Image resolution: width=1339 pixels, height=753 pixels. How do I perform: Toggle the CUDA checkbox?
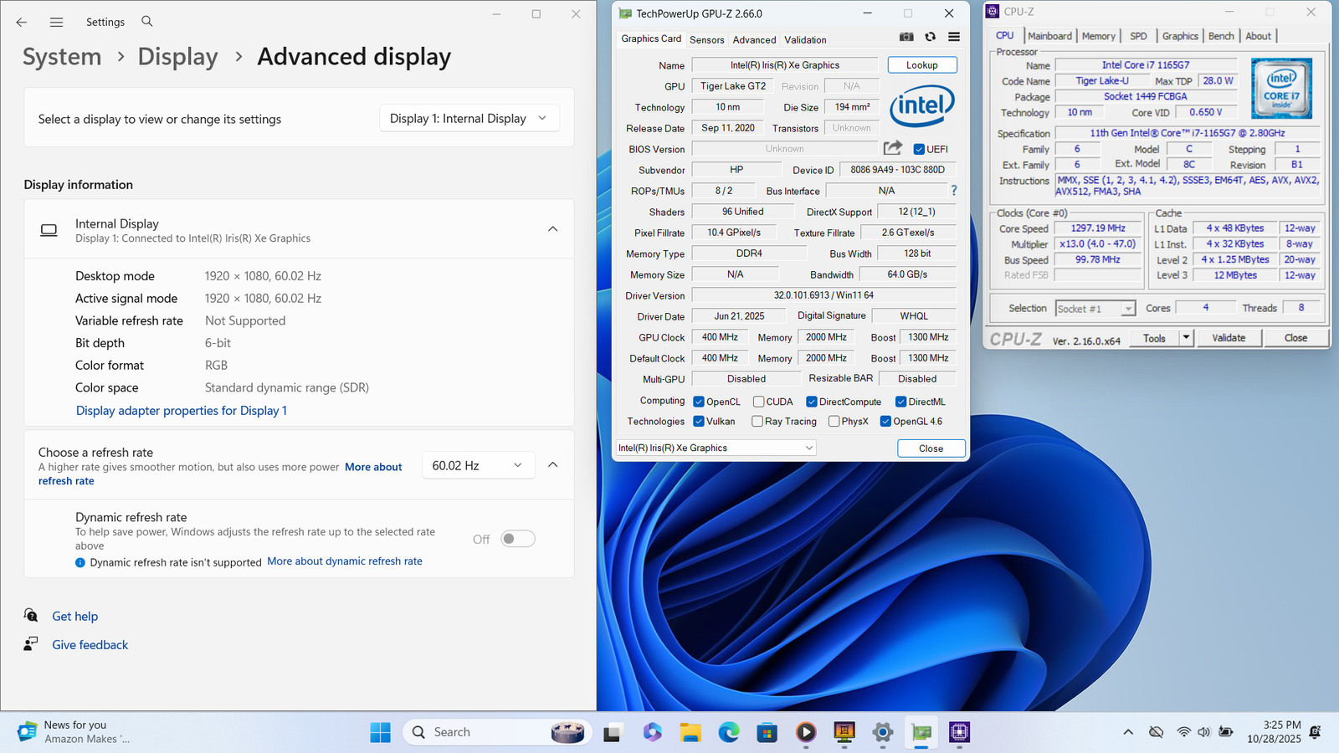(x=758, y=402)
